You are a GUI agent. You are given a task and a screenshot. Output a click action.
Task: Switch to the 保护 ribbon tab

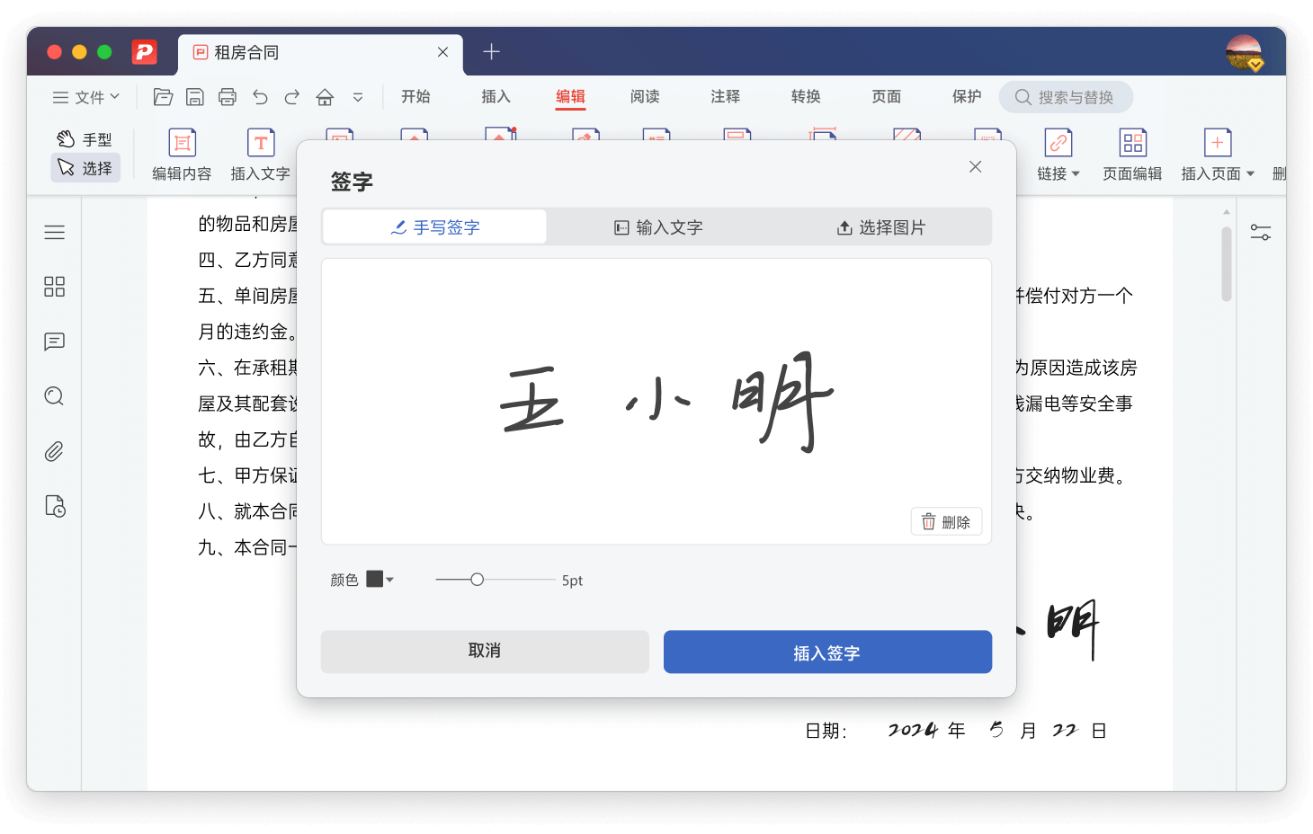[967, 96]
